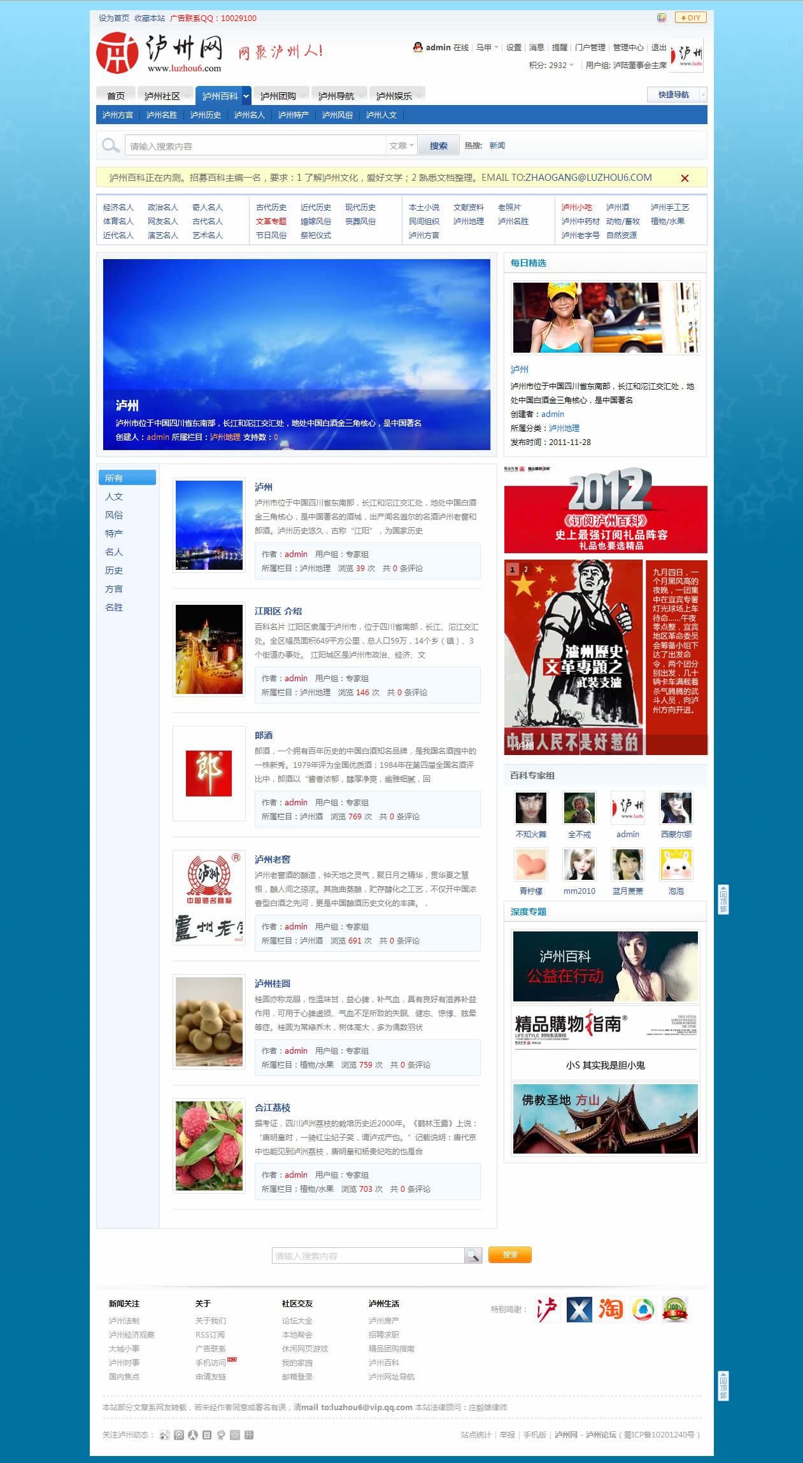
Task: Click the Sina Weibo icon in footer
Action: pos(165,1434)
